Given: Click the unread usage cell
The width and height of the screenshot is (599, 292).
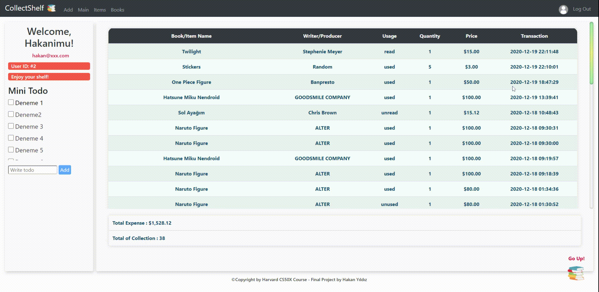Looking at the screenshot, I should click(x=389, y=113).
